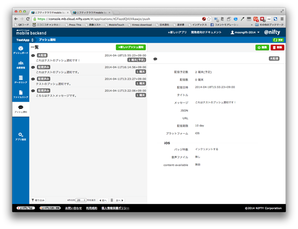Open the terms of use footer link
Viewport: 298px width, 229px height.
pos(92,208)
